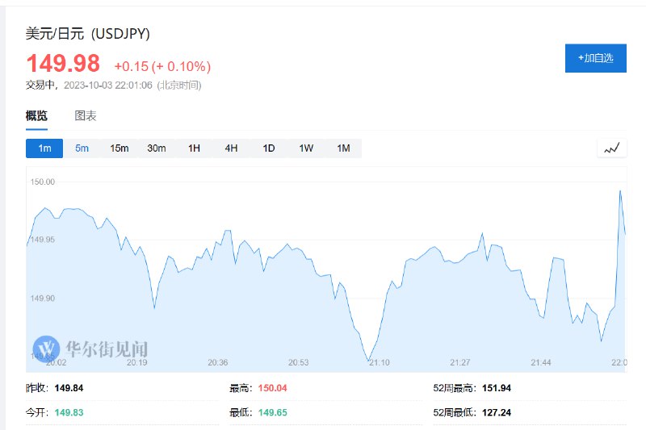Click the current price 149.98
This screenshot has width=646, height=430.
[x=63, y=64]
